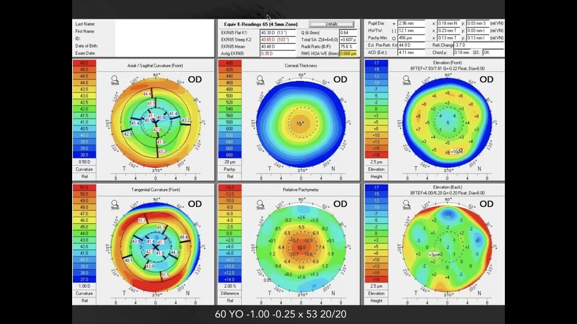
Task: Click the Q (6.0mm) field showing 0.64
Action: [348, 33]
